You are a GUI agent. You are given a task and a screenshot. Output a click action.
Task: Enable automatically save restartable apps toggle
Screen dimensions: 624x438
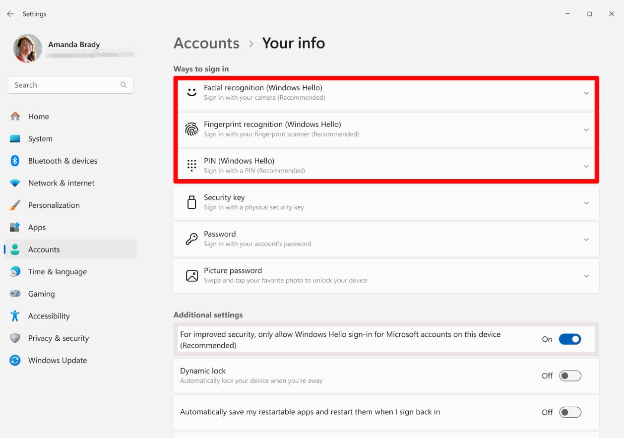point(570,412)
